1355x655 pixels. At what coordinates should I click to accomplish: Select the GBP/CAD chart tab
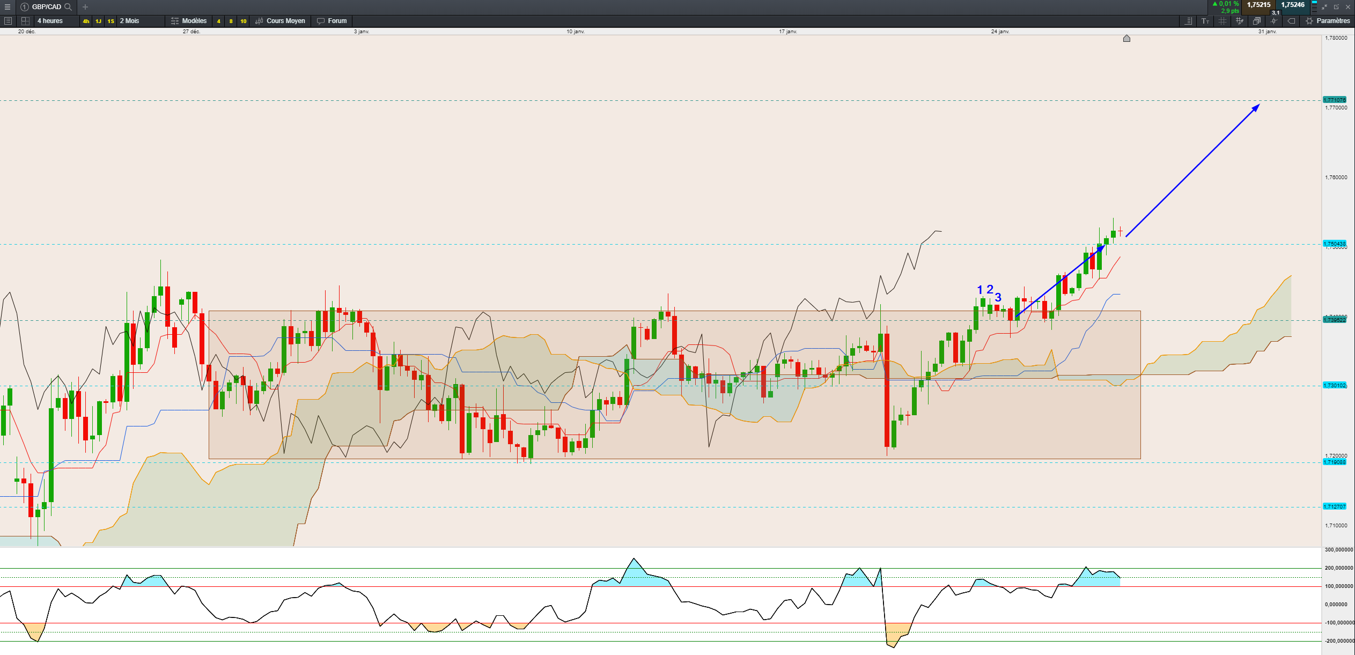[x=46, y=7]
